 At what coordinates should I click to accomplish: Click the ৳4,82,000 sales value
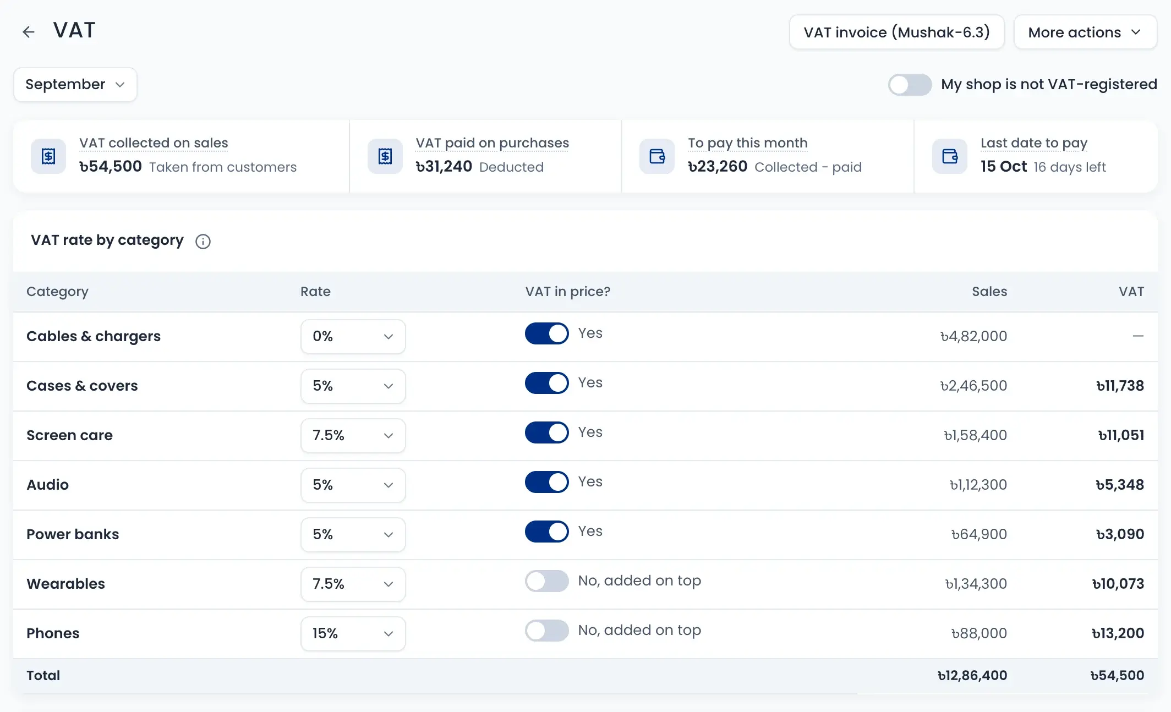pos(973,336)
